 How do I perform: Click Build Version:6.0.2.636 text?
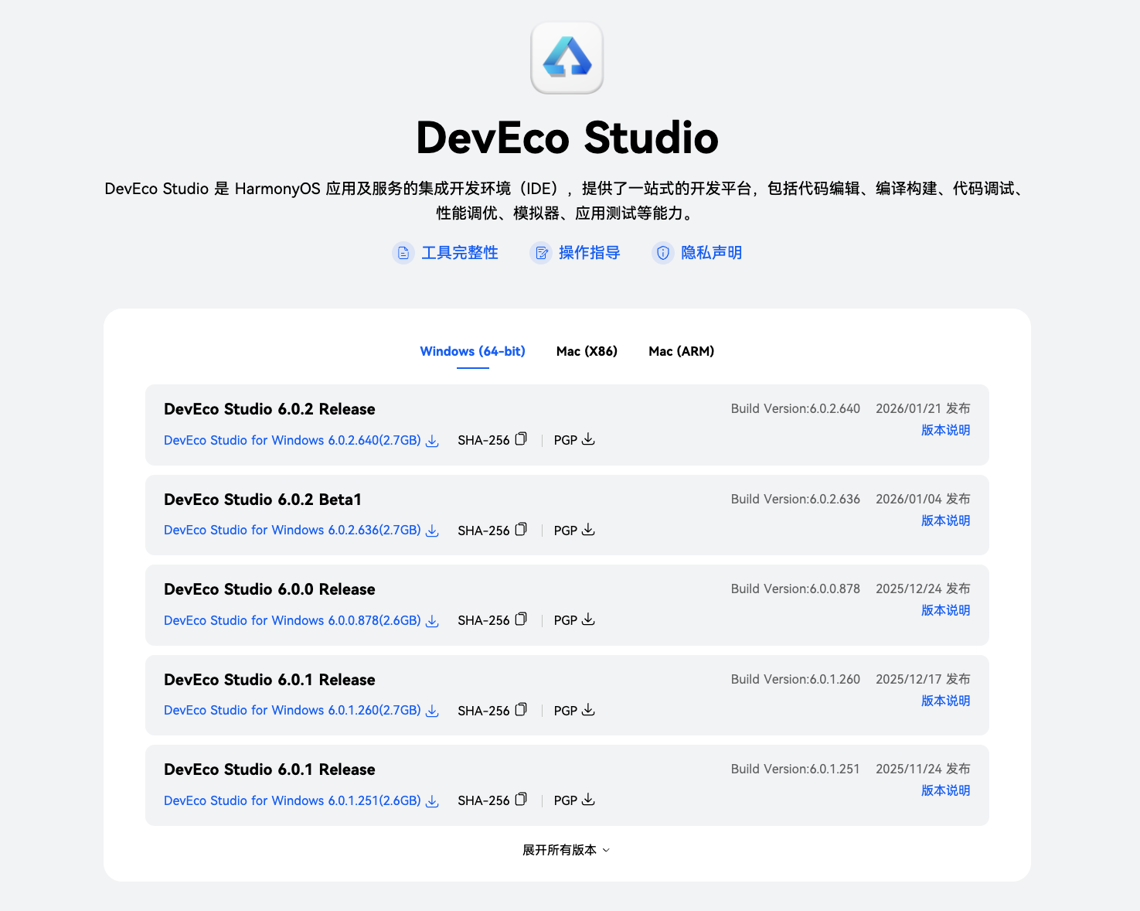(795, 499)
